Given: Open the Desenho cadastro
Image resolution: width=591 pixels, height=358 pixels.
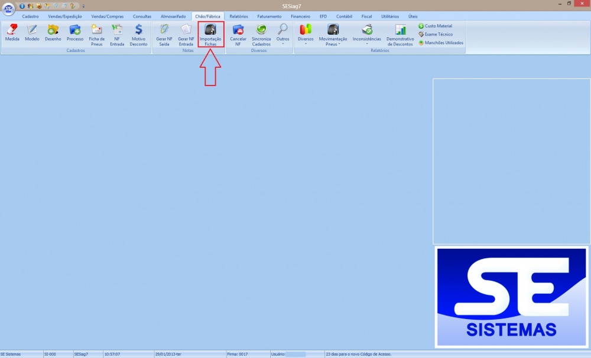Looking at the screenshot, I should [x=53, y=33].
